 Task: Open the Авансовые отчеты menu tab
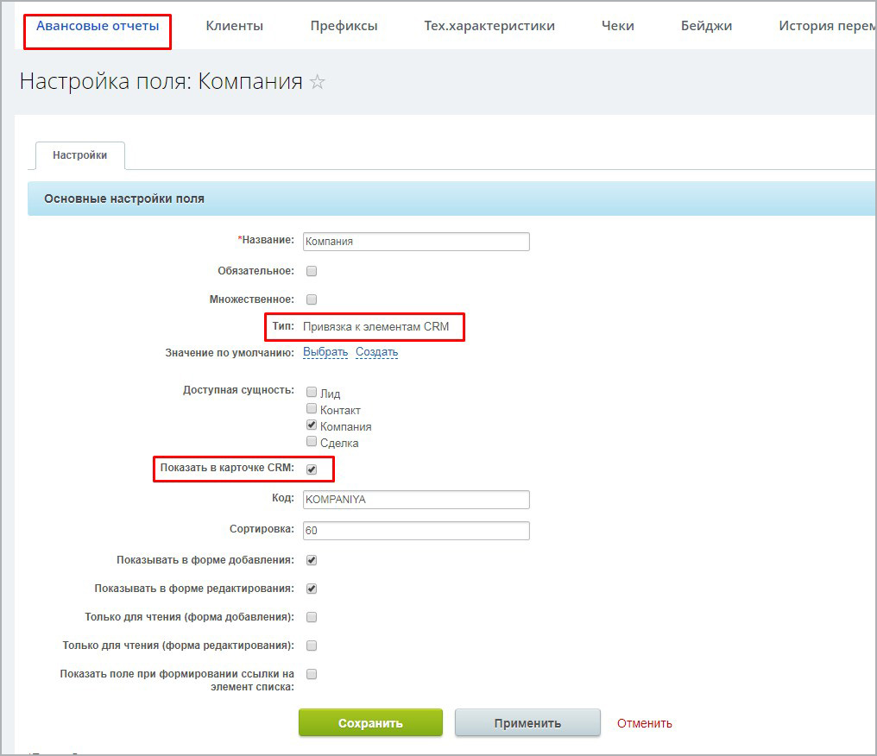(98, 26)
